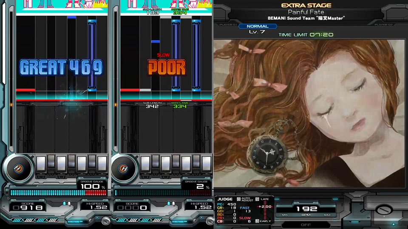Click the AUTO ADJUST 0 key icon
Image resolution: width=408 pixels, height=229 pixels.
pos(238,199)
